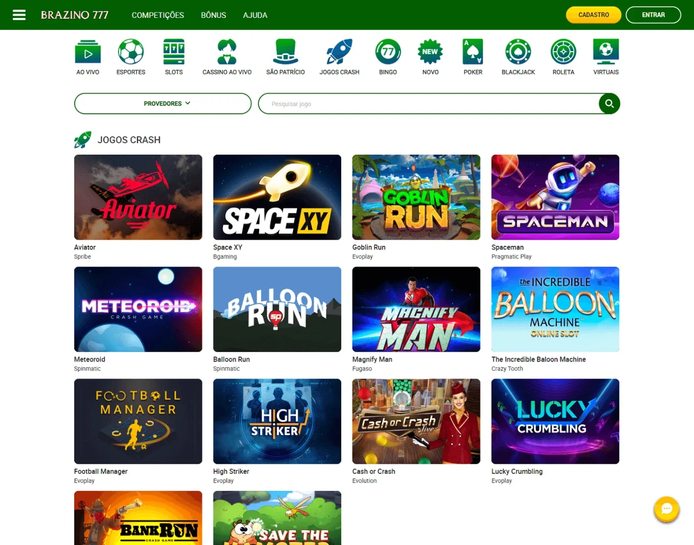The image size is (694, 545).
Task: Select the Esportes soccer ball icon
Action: (131, 52)
